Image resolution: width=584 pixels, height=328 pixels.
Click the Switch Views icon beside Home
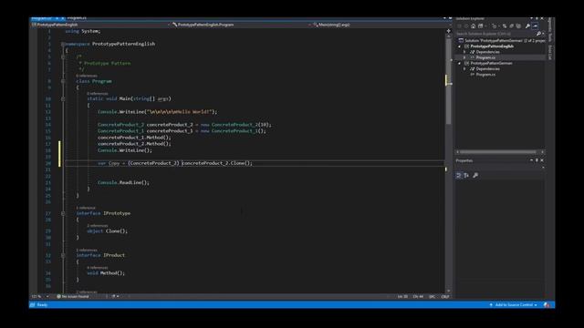pos(481,26)
